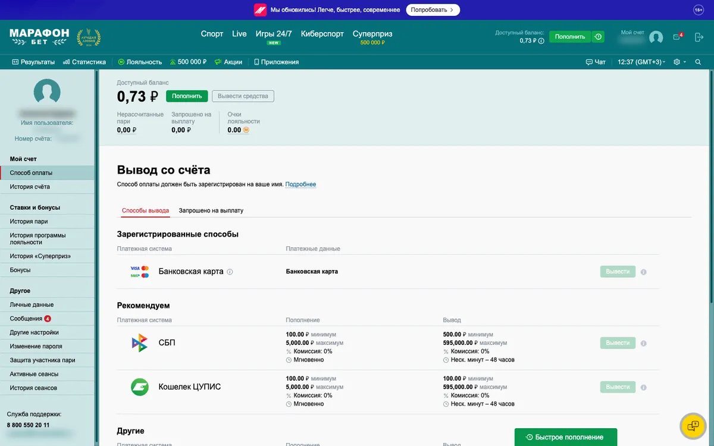Click Пополнить button beside 0,73 ₽ balance

tap(187, 96)
